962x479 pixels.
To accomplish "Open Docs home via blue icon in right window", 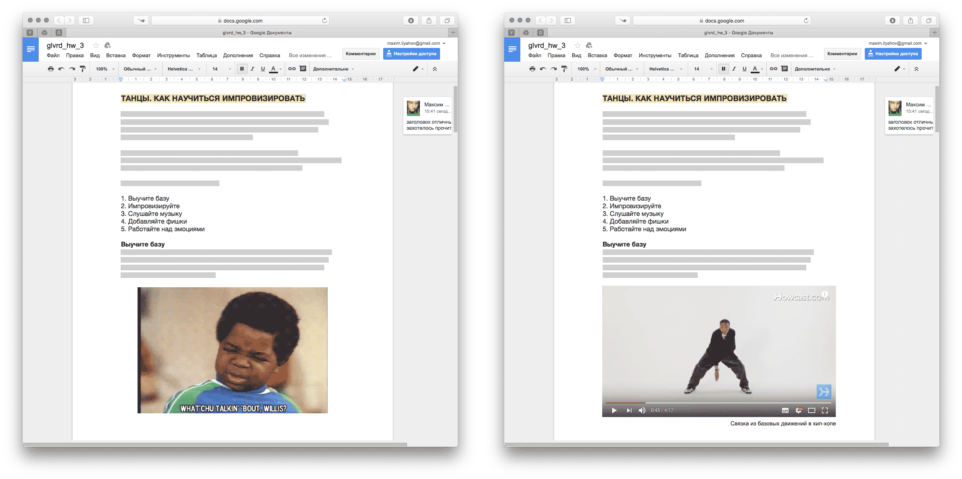I will pos(512,50).
